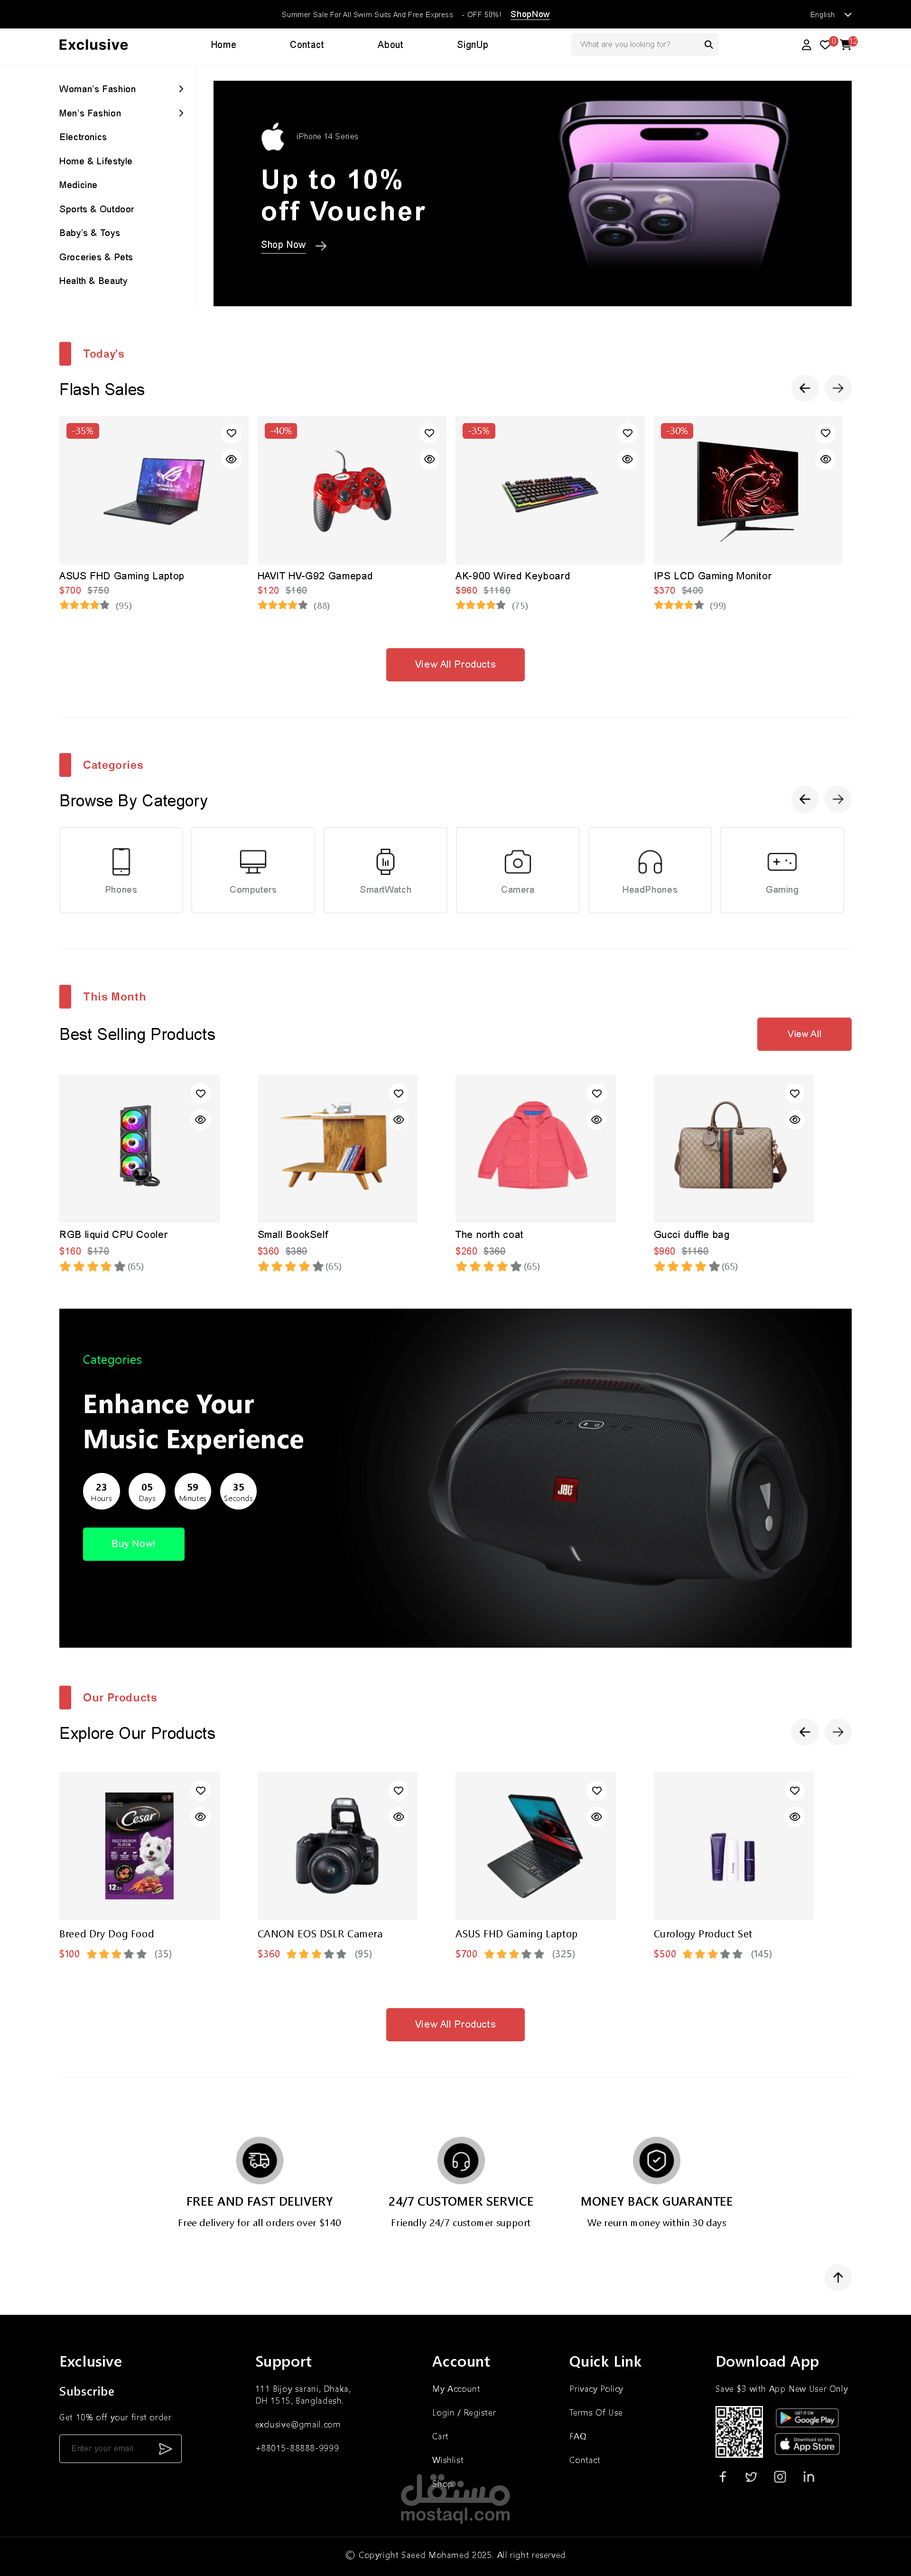911x2576 pixels.
Task: Click View All in Best Selling Products
Action: click(x=804, y=1034)
